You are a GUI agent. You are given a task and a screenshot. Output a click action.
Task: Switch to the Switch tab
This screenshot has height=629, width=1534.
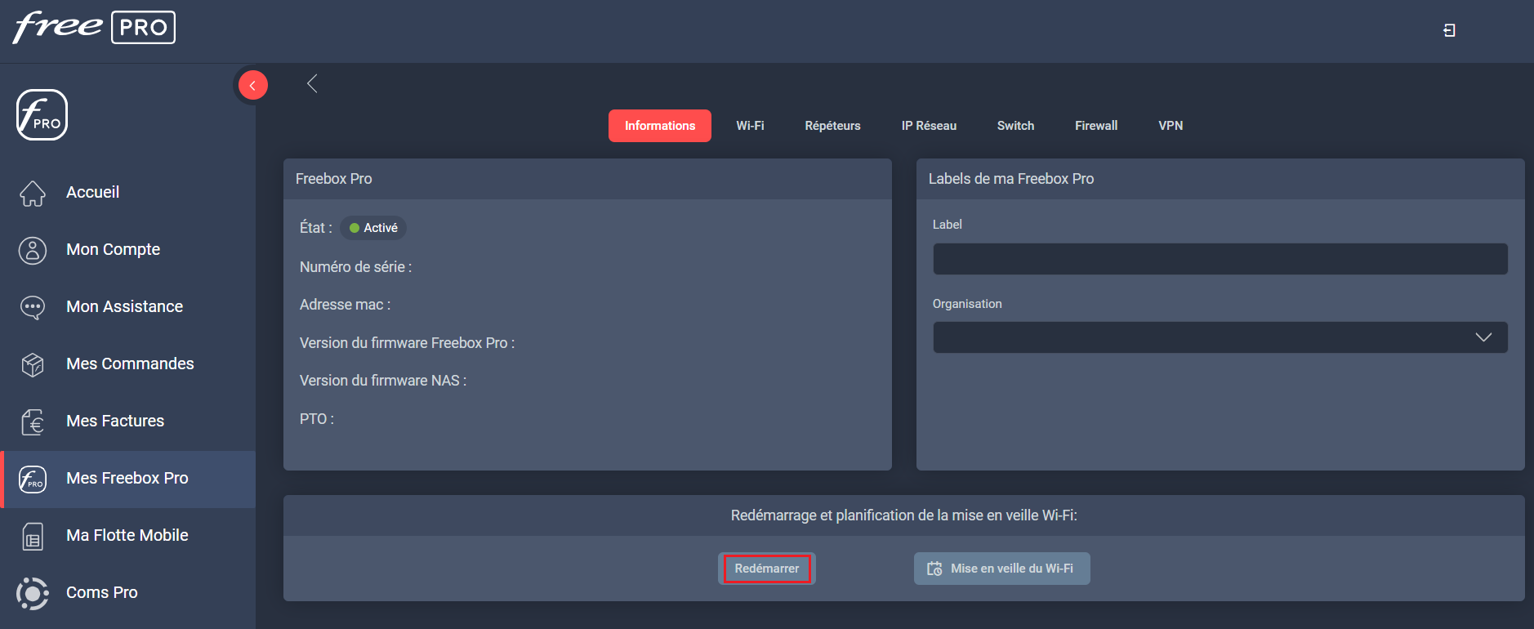(1015, 126)
